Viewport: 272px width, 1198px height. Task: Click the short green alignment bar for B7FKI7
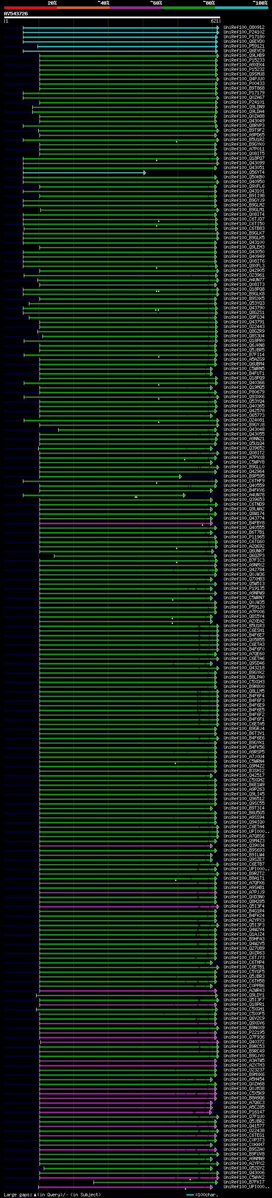click(156, 1183)
